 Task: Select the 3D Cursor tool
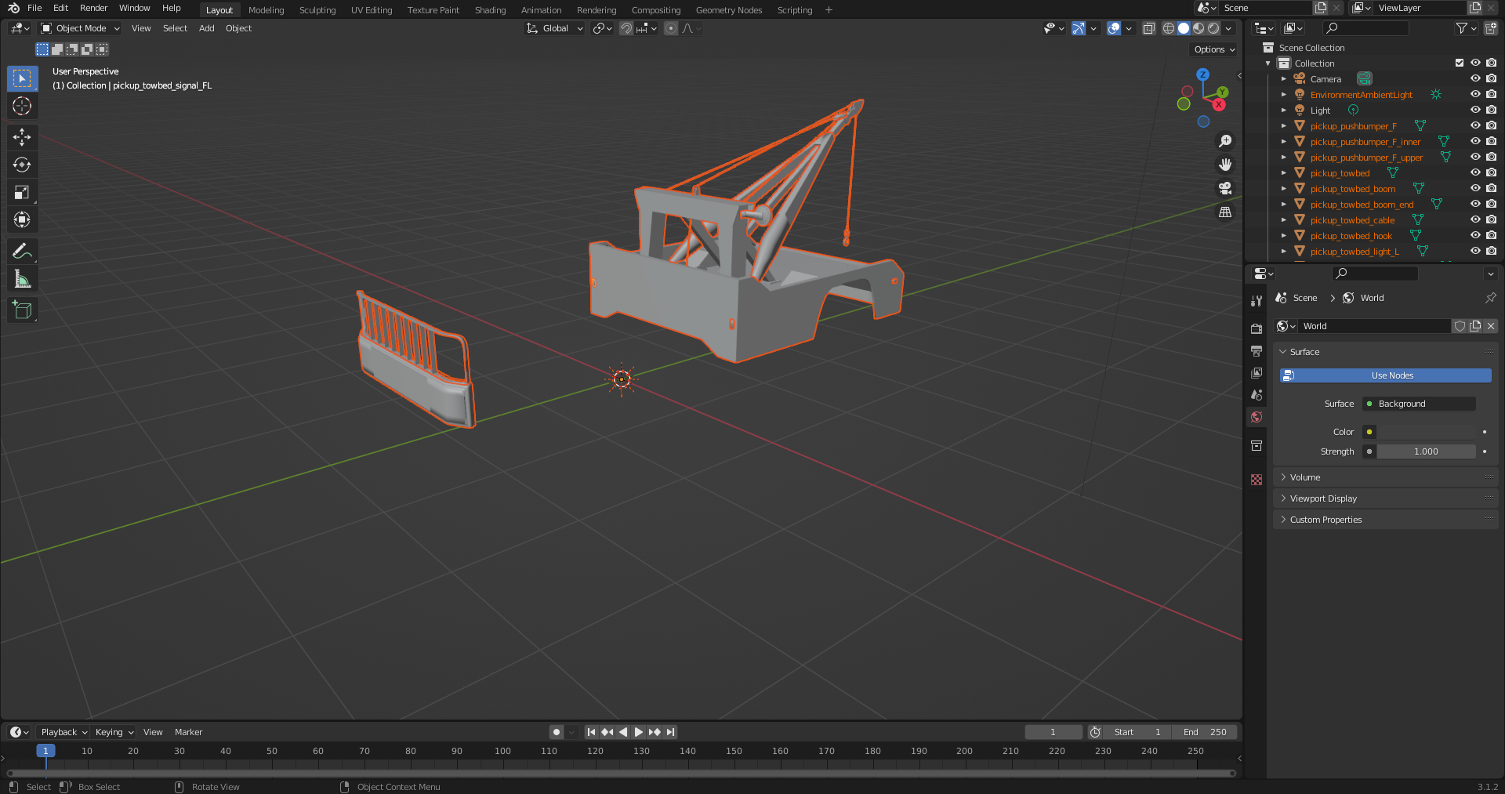click(22, 106)
